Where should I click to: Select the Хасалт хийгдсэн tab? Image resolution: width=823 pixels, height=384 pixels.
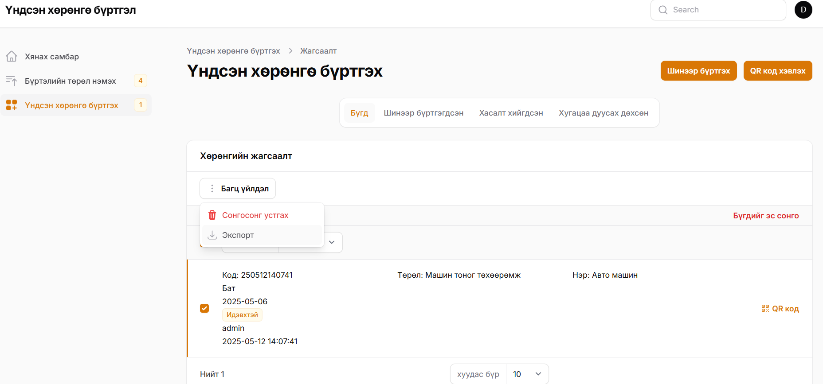[x=511, y=113]
